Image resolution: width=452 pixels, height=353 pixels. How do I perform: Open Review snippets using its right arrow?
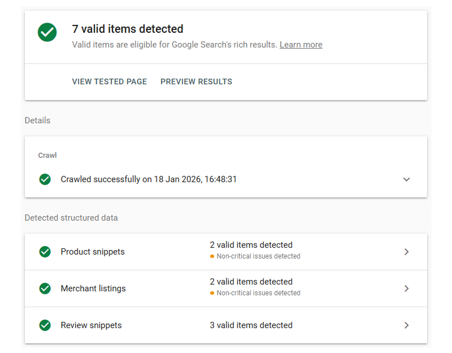pos(406,325)
